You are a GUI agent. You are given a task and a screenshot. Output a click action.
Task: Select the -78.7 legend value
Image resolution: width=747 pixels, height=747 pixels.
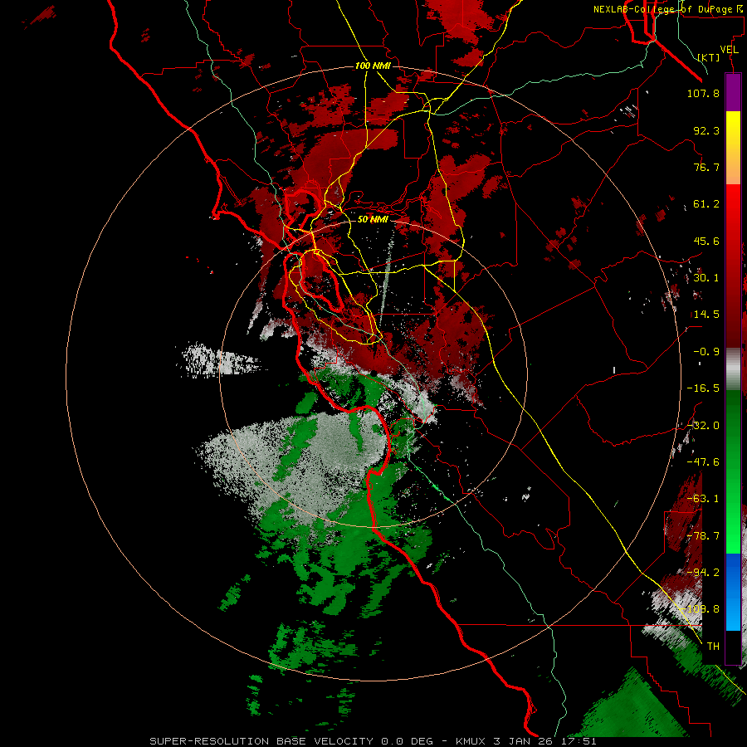[703, 536]
